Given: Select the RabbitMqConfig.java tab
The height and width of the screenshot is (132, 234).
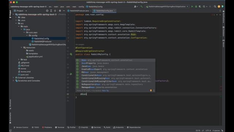Looking at the screenshot, I should pos(104,11).
